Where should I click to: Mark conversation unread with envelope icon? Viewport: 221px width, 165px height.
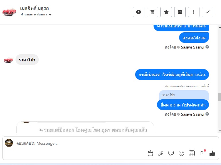(180, 12)
